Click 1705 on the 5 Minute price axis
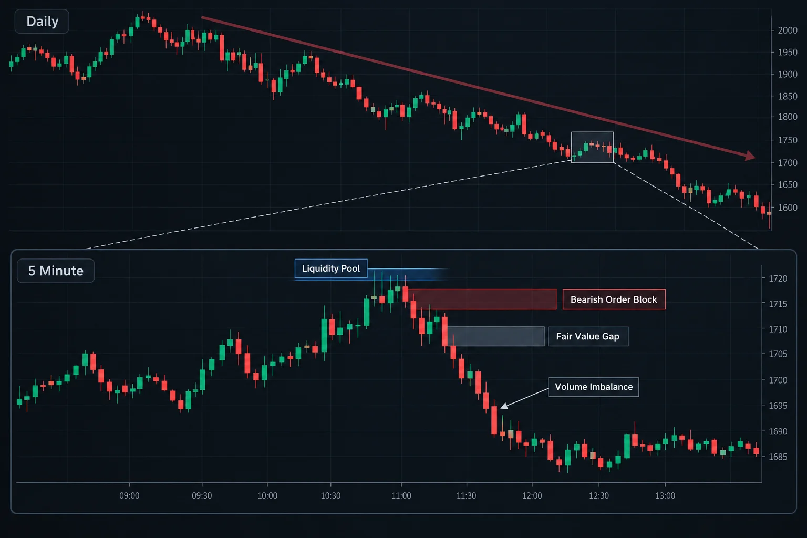Screen dimensions: 807x538 tap(778, 354)
